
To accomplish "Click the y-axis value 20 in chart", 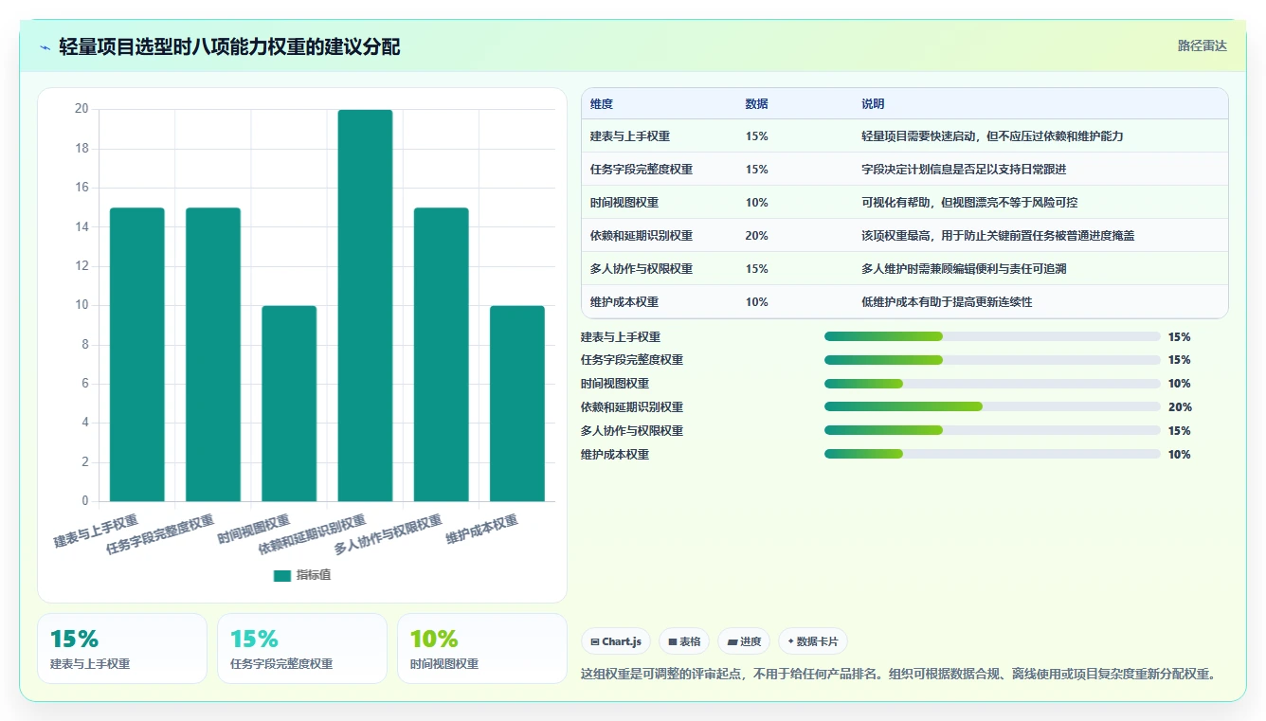I will [81, 109].
